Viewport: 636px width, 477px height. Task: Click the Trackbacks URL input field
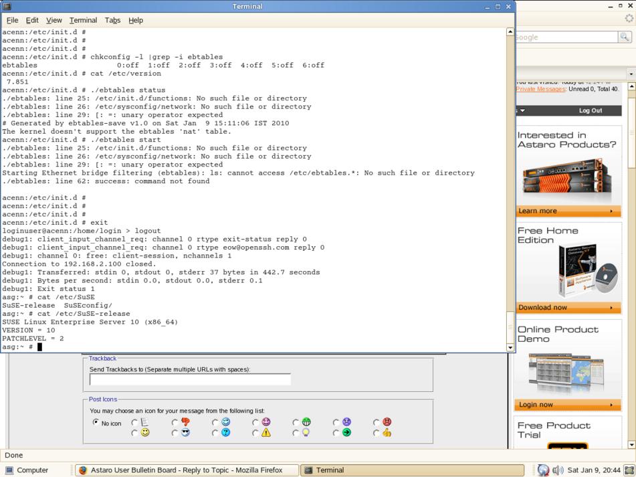[190, 379]
